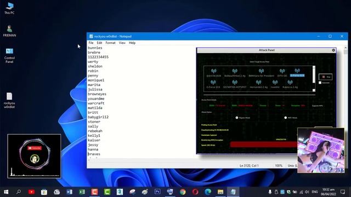This screenshot has height=197, width=351.
Task: Click the word 'rebekah' in Notepad
Action: (95, 131)
